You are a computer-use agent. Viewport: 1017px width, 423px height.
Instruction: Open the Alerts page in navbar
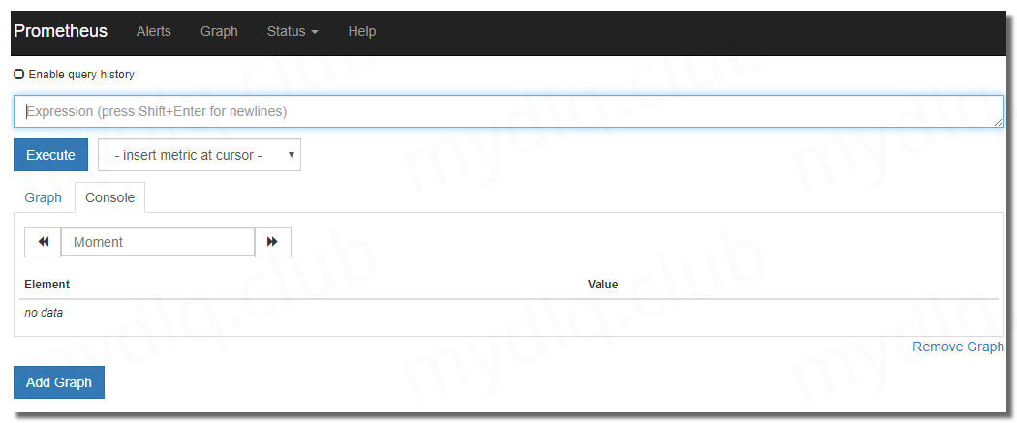pos(154,31)
